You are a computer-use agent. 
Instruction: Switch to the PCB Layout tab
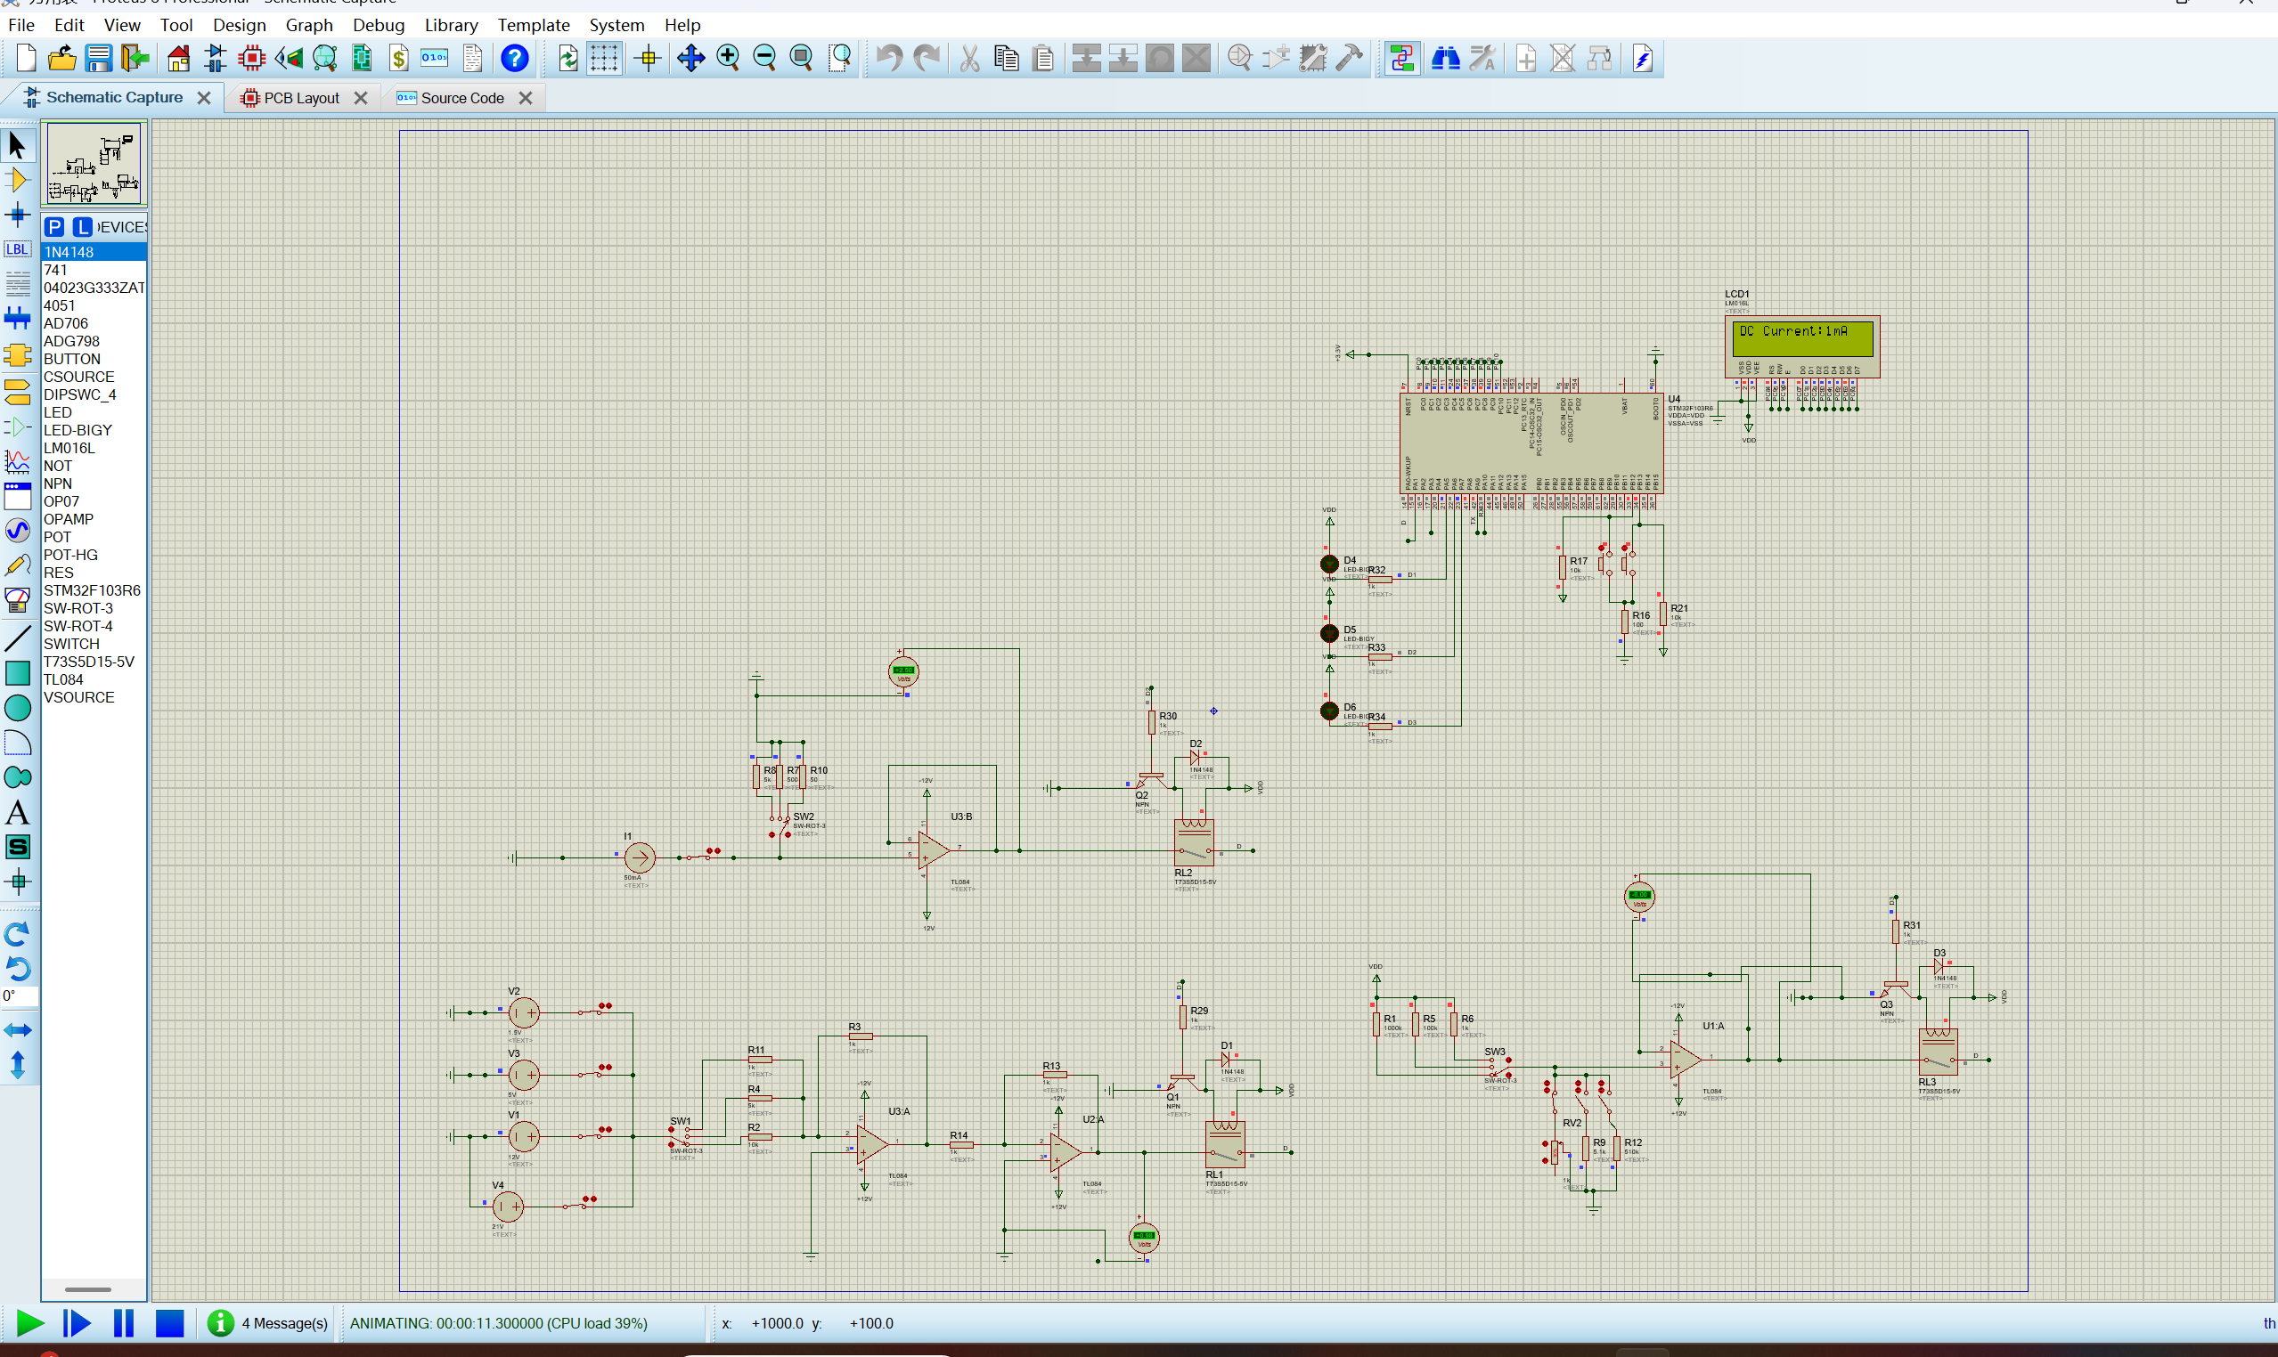(301, 98)
